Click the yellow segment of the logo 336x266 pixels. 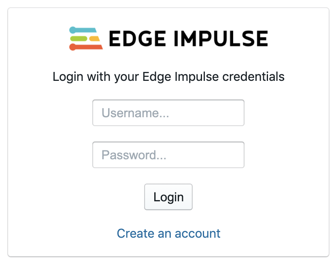[94, 38]
